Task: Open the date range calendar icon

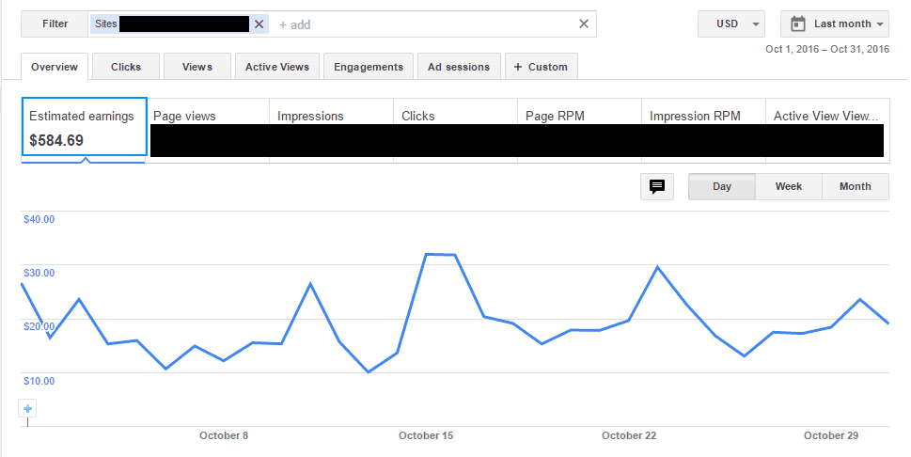Action: (x=798, y=24)
